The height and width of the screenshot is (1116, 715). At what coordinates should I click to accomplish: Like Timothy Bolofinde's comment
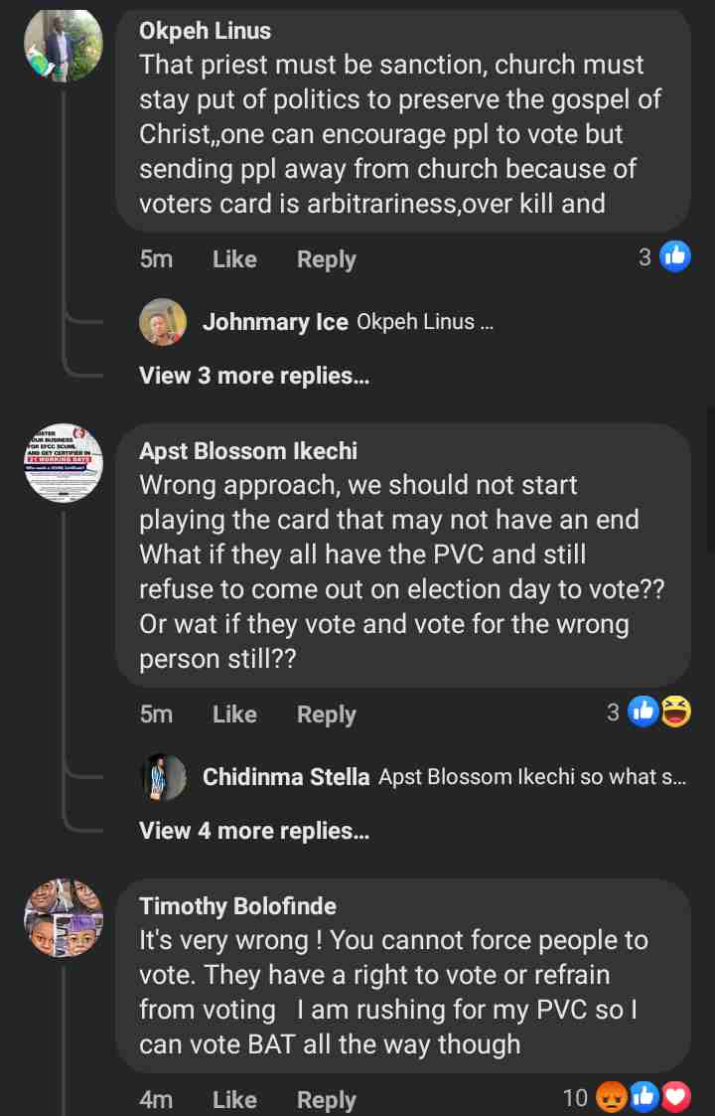(x=234, y=1099)
